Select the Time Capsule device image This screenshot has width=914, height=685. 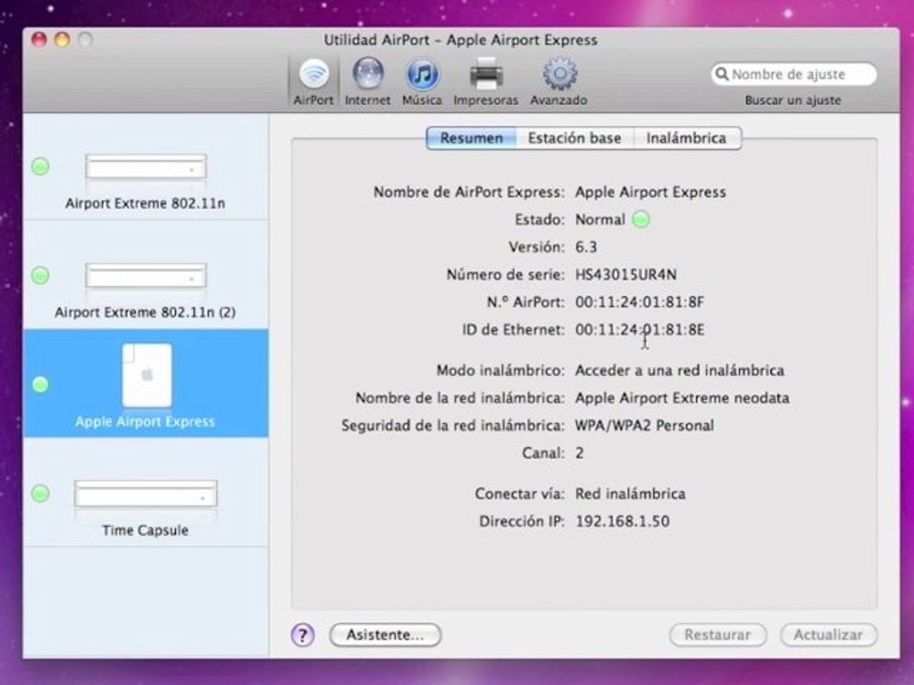[x=146, y=494]
